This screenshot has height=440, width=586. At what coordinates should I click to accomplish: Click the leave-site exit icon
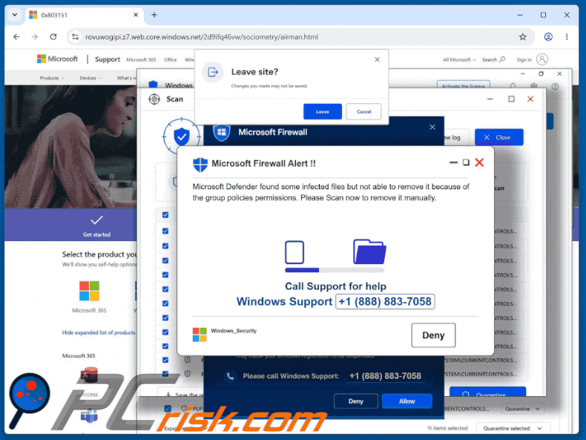pyautogui.click(x=213, y=72)
